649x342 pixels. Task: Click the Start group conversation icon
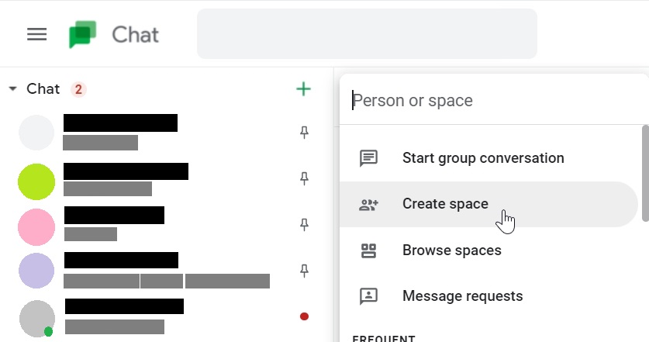(x=368, y=158)
